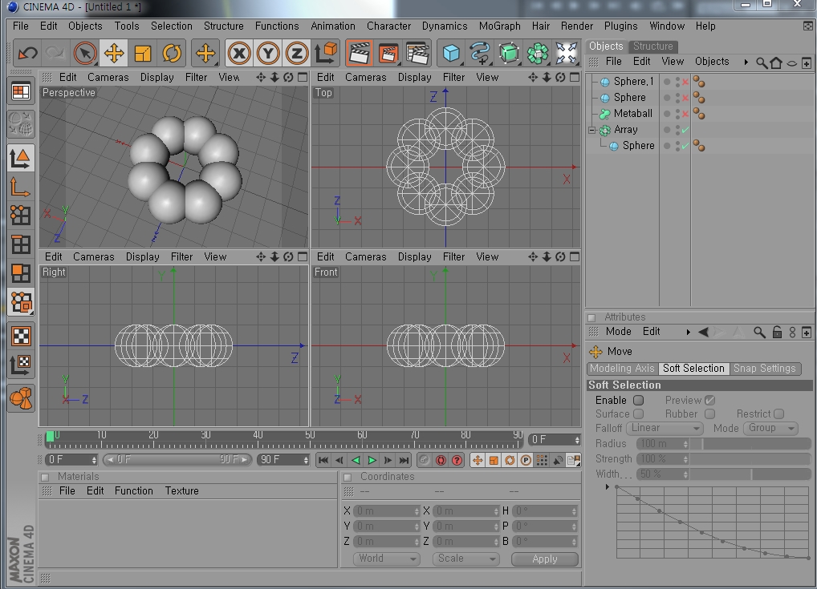
Task: Select the Texture tool checkerboard icon
Action: tap(20, 336)
